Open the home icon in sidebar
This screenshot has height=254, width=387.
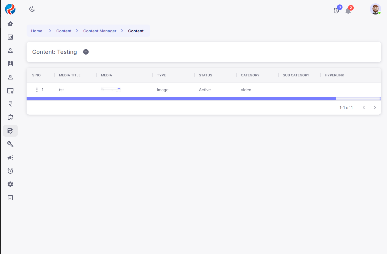pyautogui.click(x=10, y=24)
